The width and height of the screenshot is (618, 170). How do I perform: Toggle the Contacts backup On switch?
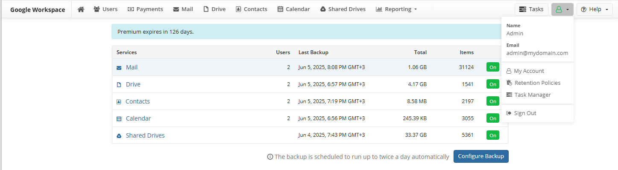click(493, 101)
